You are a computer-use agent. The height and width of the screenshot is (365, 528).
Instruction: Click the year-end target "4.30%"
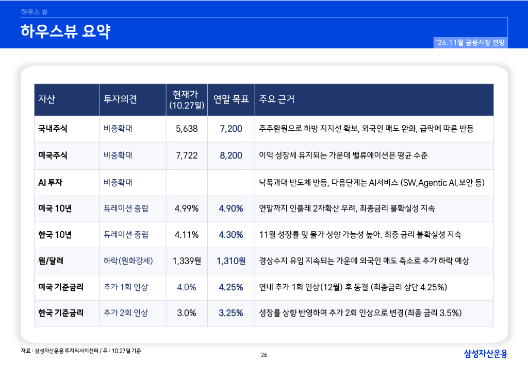tap(231, 235)
